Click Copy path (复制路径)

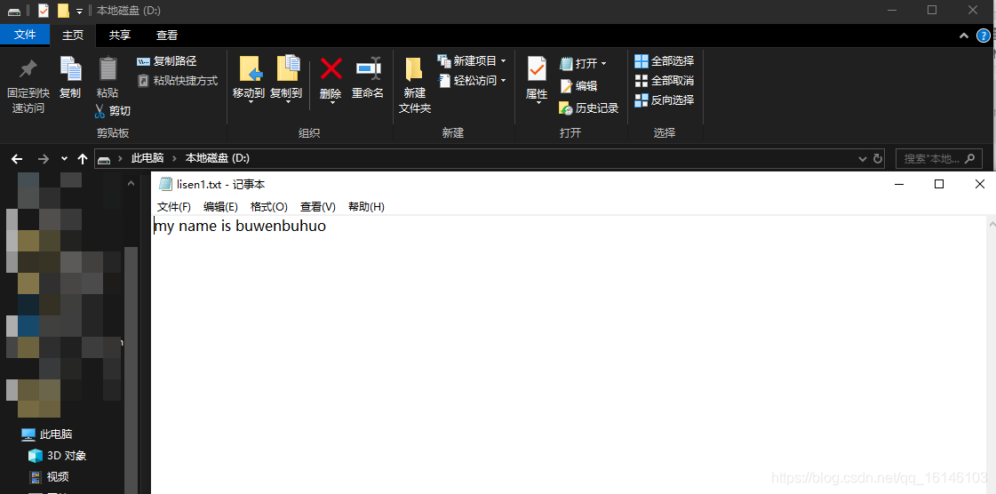(167, 61)
